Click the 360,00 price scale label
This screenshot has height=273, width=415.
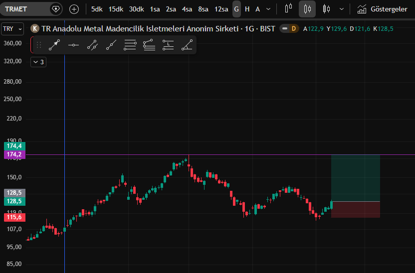[x=12, y=43]
